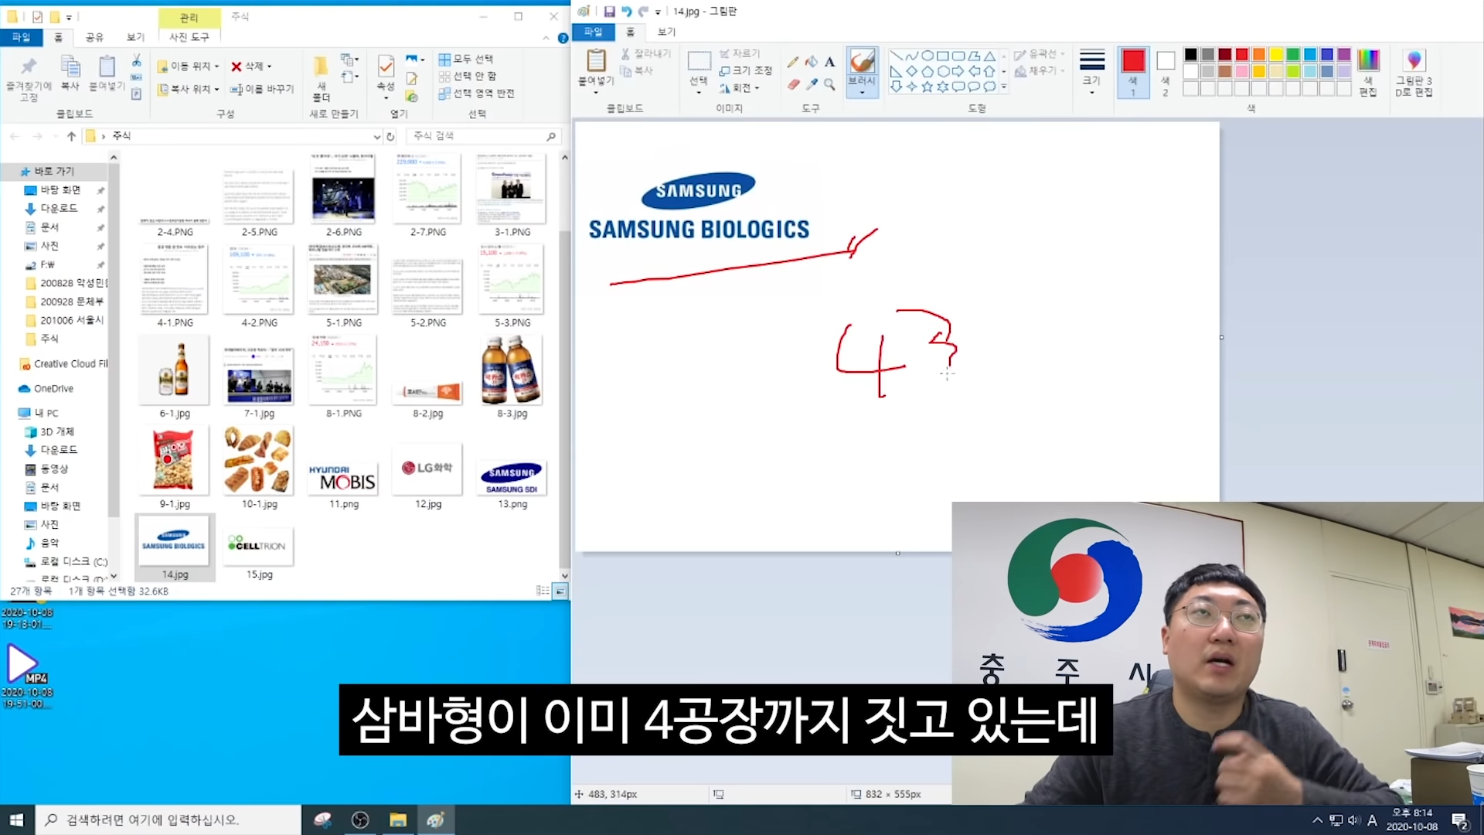Click Resize (크기 조정) in Paint
The height and width of the screenshot is (835, 1484).
745,70
